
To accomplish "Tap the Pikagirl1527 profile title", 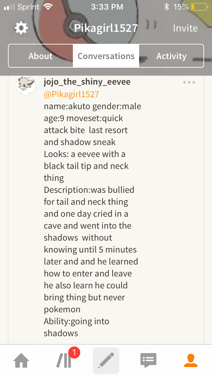I will click(106, 28).
